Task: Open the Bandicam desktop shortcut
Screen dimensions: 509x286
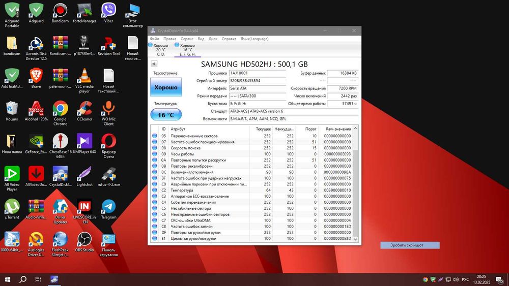Action: [x=60, y=13]
